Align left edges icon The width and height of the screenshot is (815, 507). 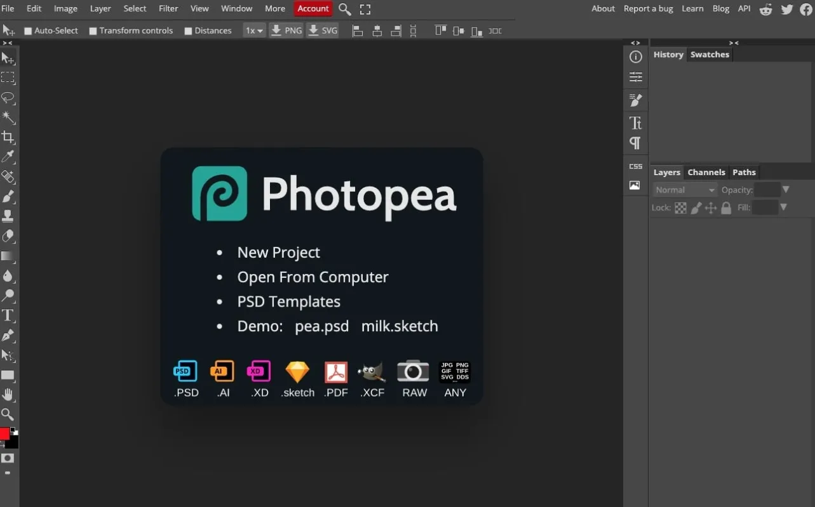358,30
